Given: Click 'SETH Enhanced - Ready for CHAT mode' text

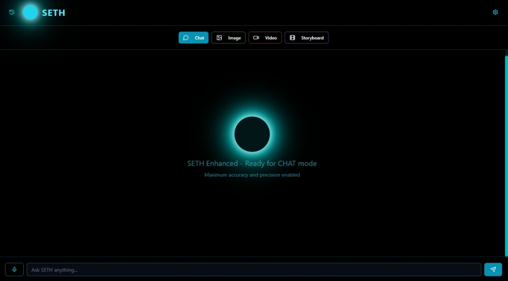Looking at the screenshot, I should coord(252,164).
